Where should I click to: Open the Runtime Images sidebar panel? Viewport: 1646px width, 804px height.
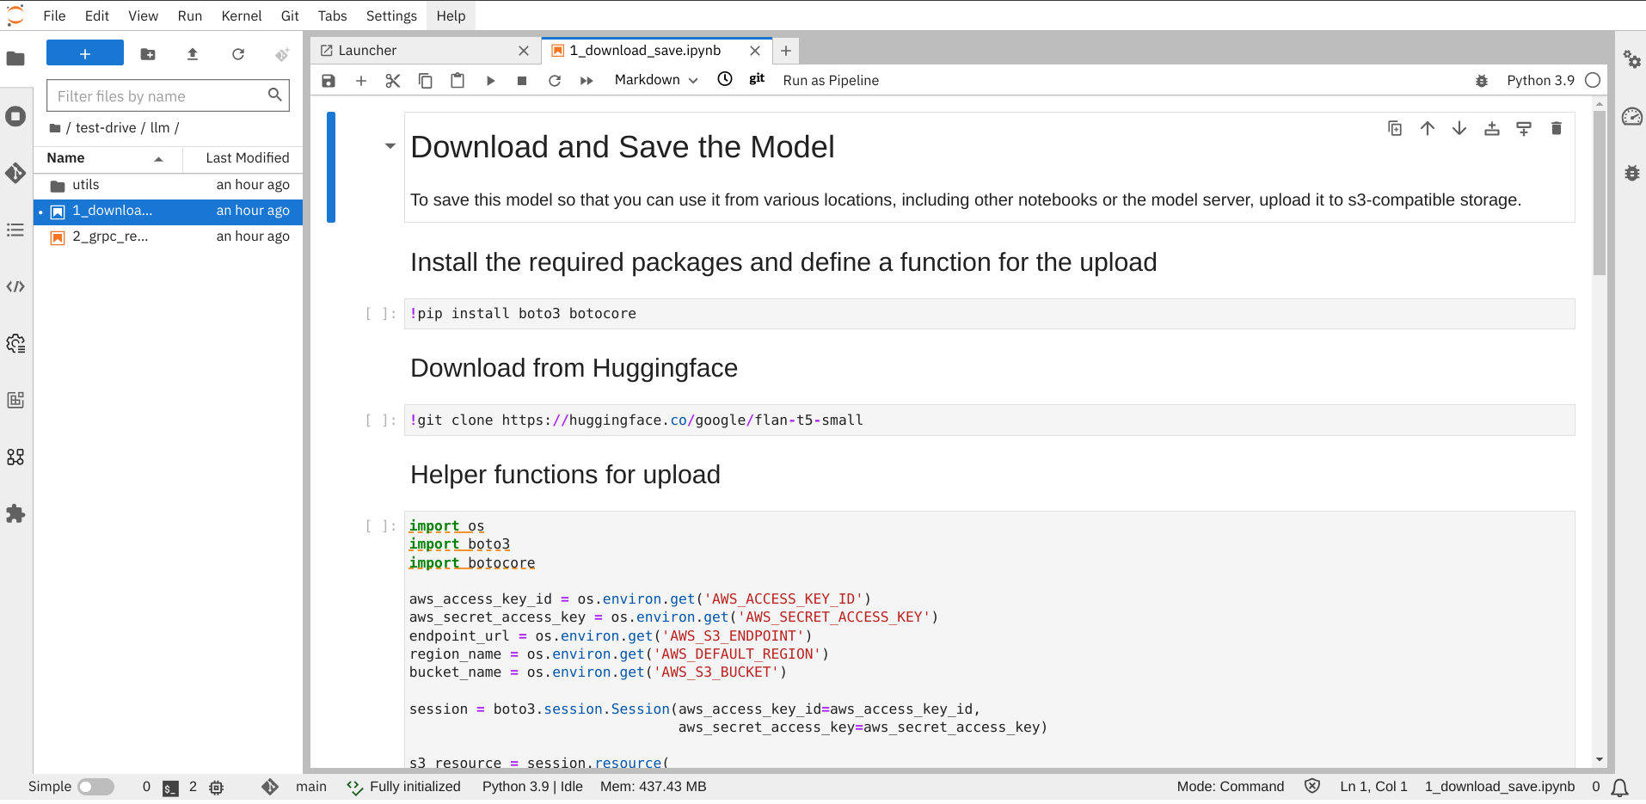(x=15, y=400)
